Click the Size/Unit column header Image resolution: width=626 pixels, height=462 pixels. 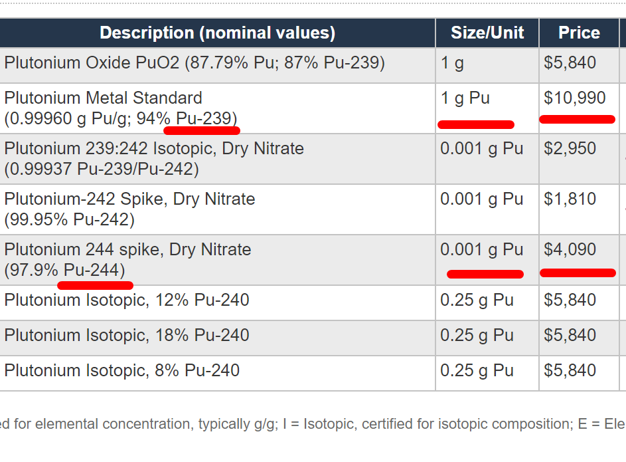tap(487, 33)
